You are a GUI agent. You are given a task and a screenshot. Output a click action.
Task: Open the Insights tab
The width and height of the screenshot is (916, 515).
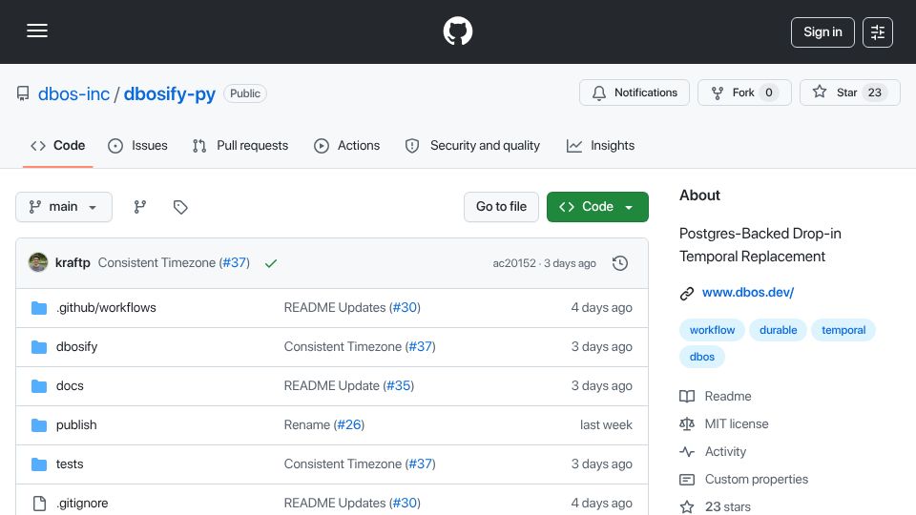(600, 145)
